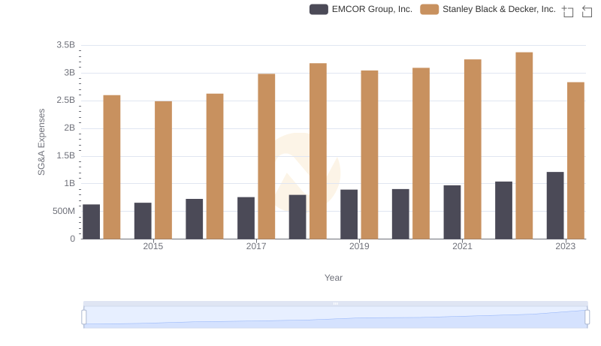Click the top grip of the range slider
The height and width of the screenshot is (346, 601).
tap(335, 303)
